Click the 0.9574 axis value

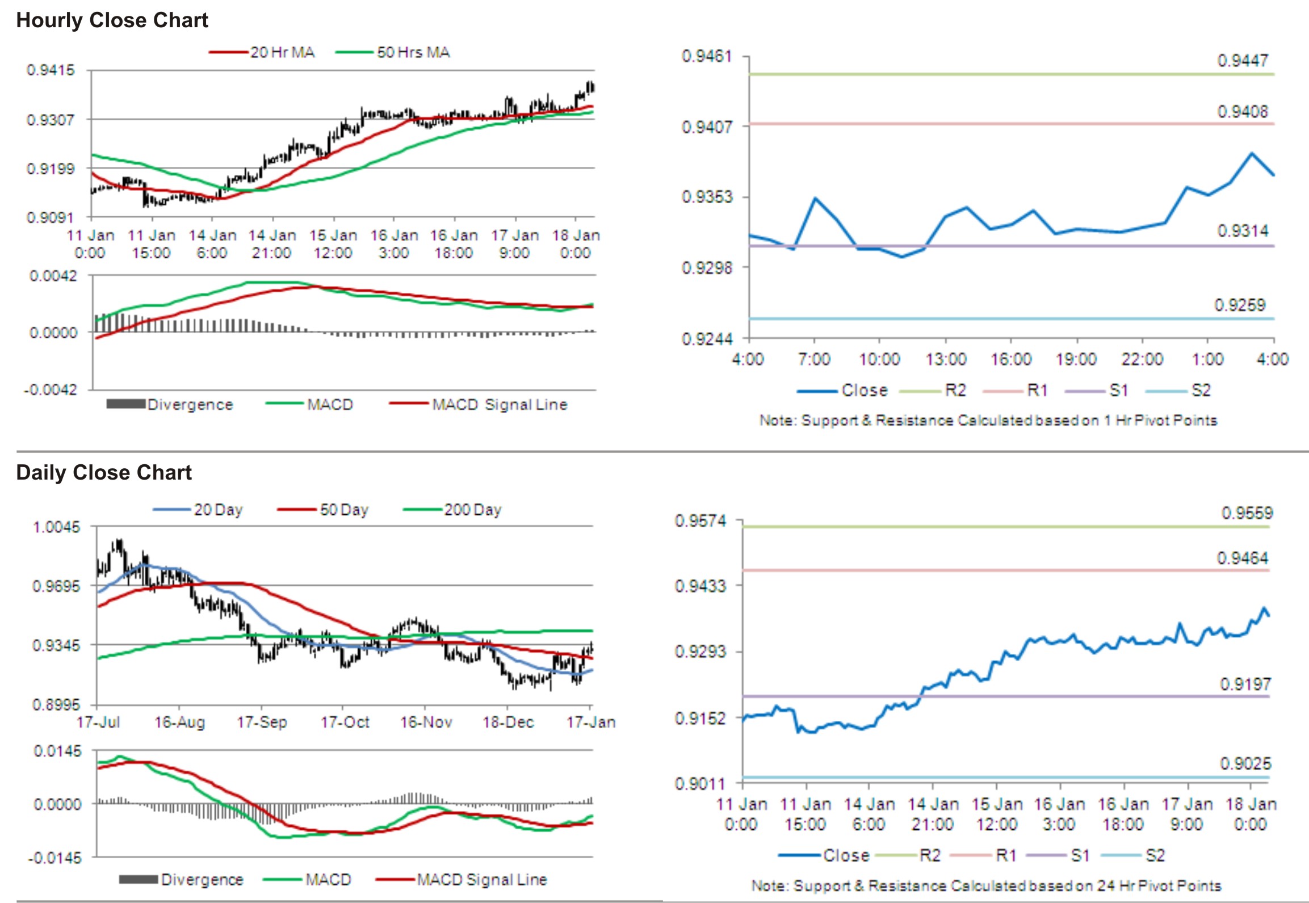point(700,520)
